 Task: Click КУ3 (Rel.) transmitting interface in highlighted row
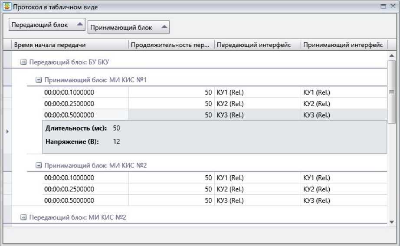(x=230, y=115)
